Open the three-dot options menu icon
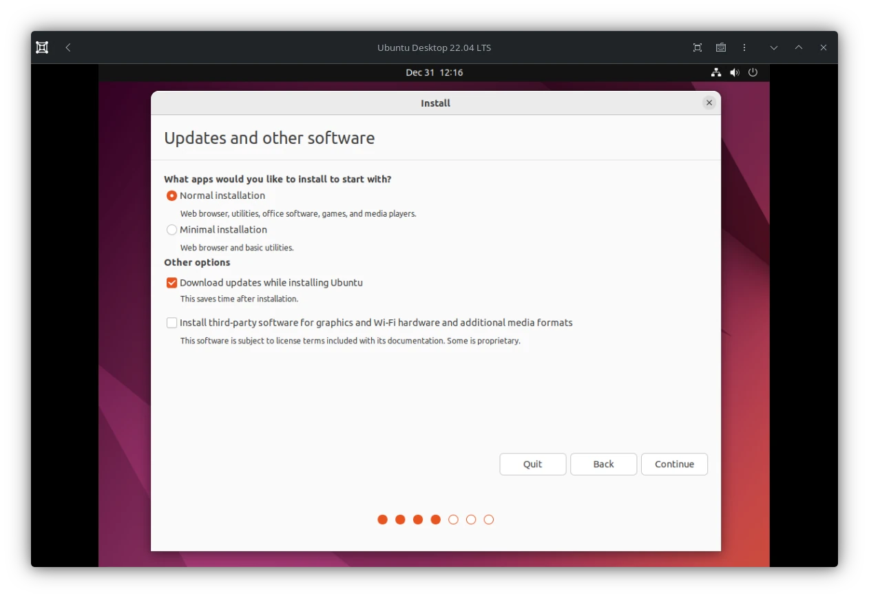 tap(744, 47)
